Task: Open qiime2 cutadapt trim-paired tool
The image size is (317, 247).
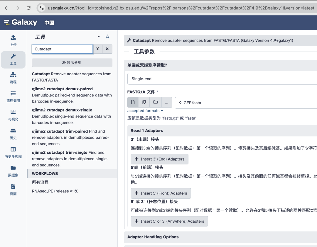Action: (x=70, y=137)
